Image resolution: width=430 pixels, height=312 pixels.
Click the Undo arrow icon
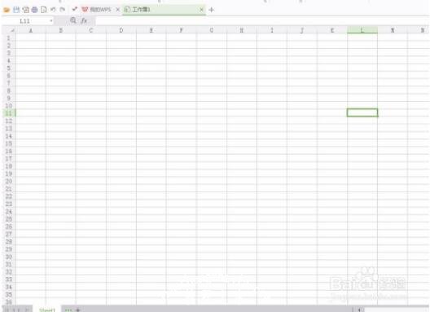tap(53, 10)
